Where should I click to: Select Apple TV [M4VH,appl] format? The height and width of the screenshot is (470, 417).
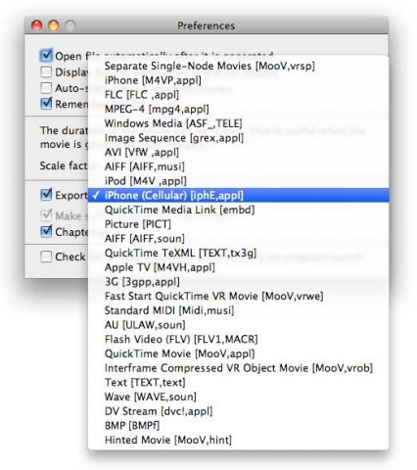[238, 267]
